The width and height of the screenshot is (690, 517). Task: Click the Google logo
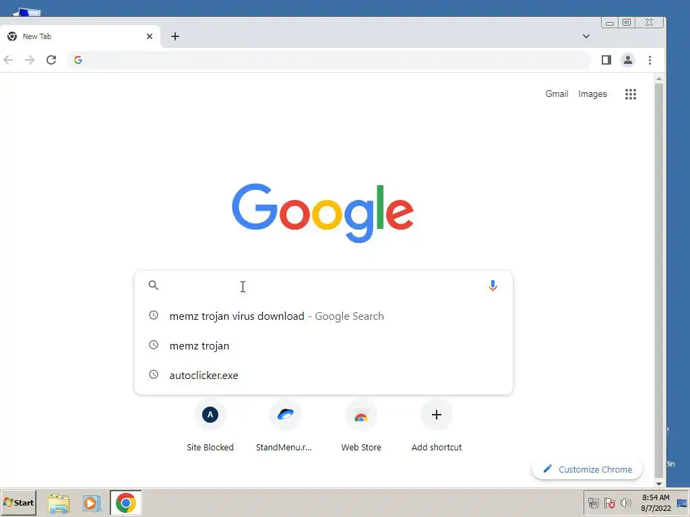(x=323, y=213)
